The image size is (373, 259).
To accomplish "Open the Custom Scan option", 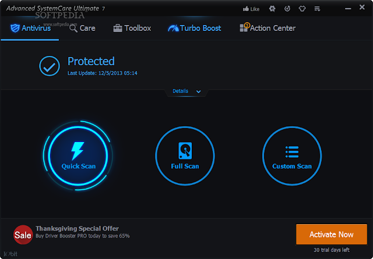I will point(292,156).
